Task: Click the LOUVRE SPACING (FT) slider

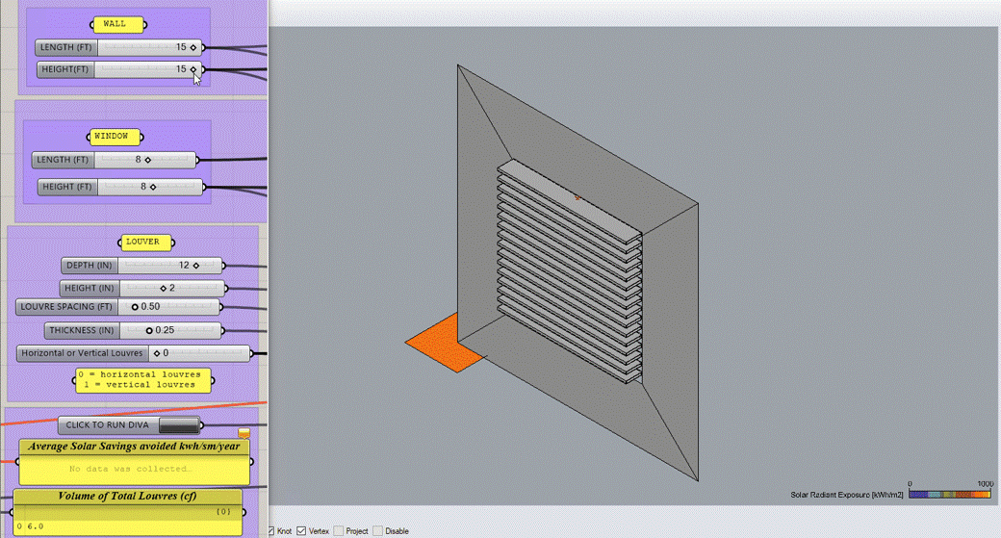Action: tap(118, 307)
